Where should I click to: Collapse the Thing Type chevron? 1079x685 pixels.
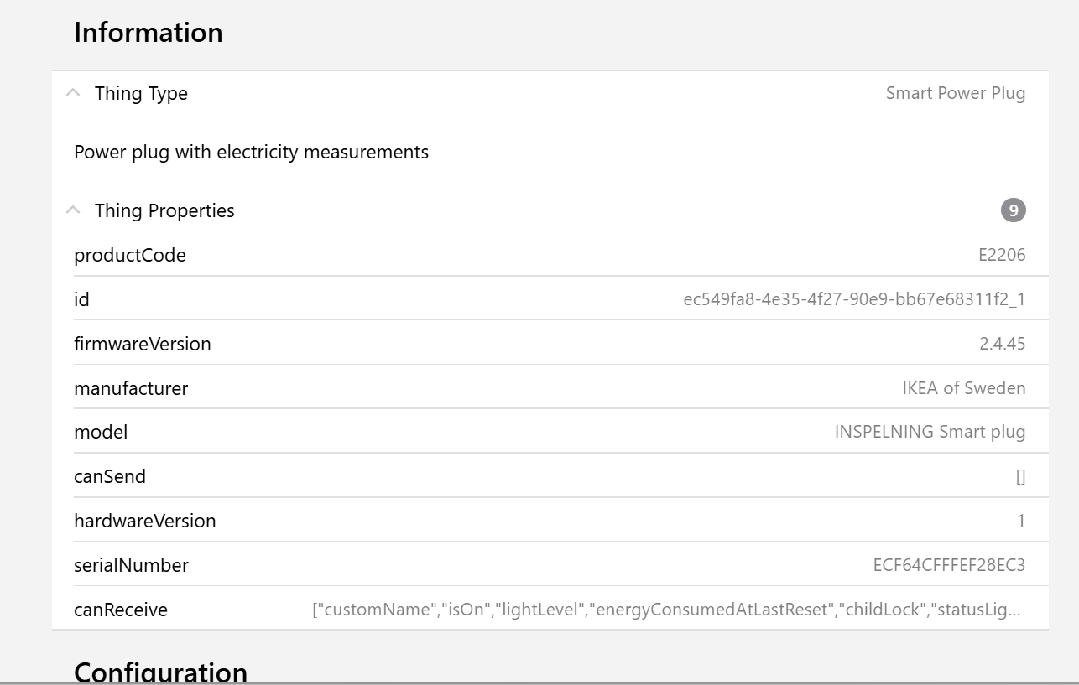[74, 93]
